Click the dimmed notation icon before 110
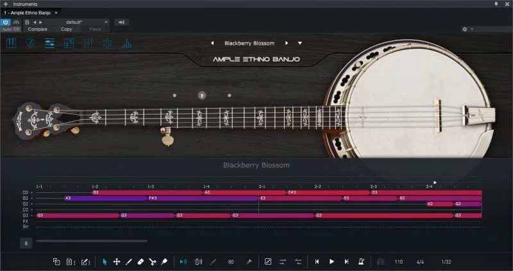 point(380,261)
